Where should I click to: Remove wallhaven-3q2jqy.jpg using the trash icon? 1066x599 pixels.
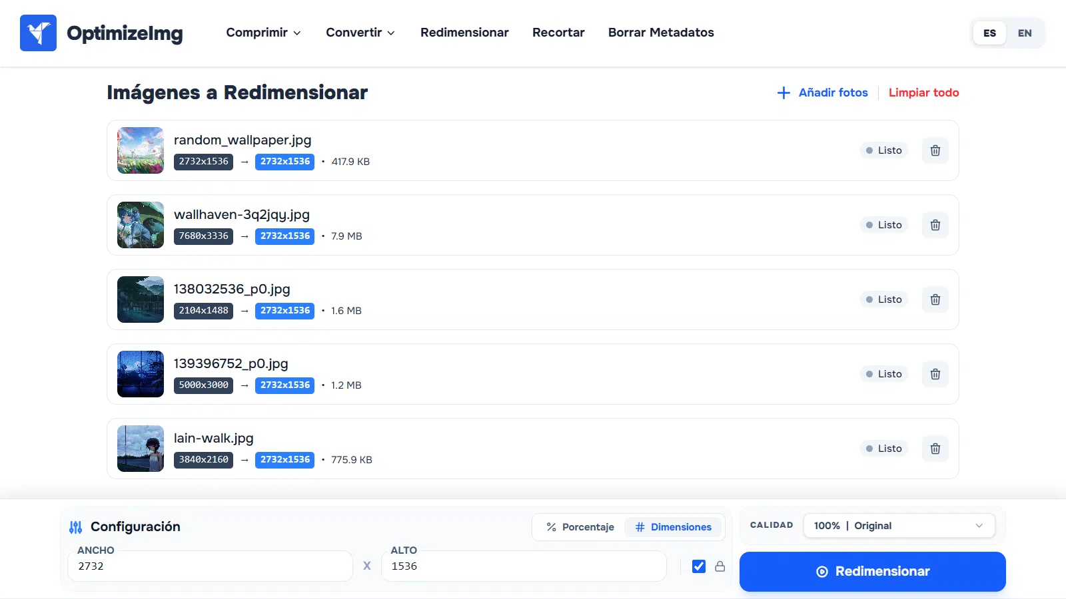click(935, 225)
